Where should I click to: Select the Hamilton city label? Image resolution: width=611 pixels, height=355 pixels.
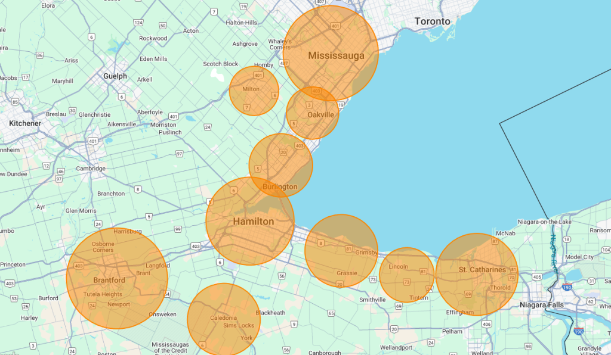(x=254, y=222)
